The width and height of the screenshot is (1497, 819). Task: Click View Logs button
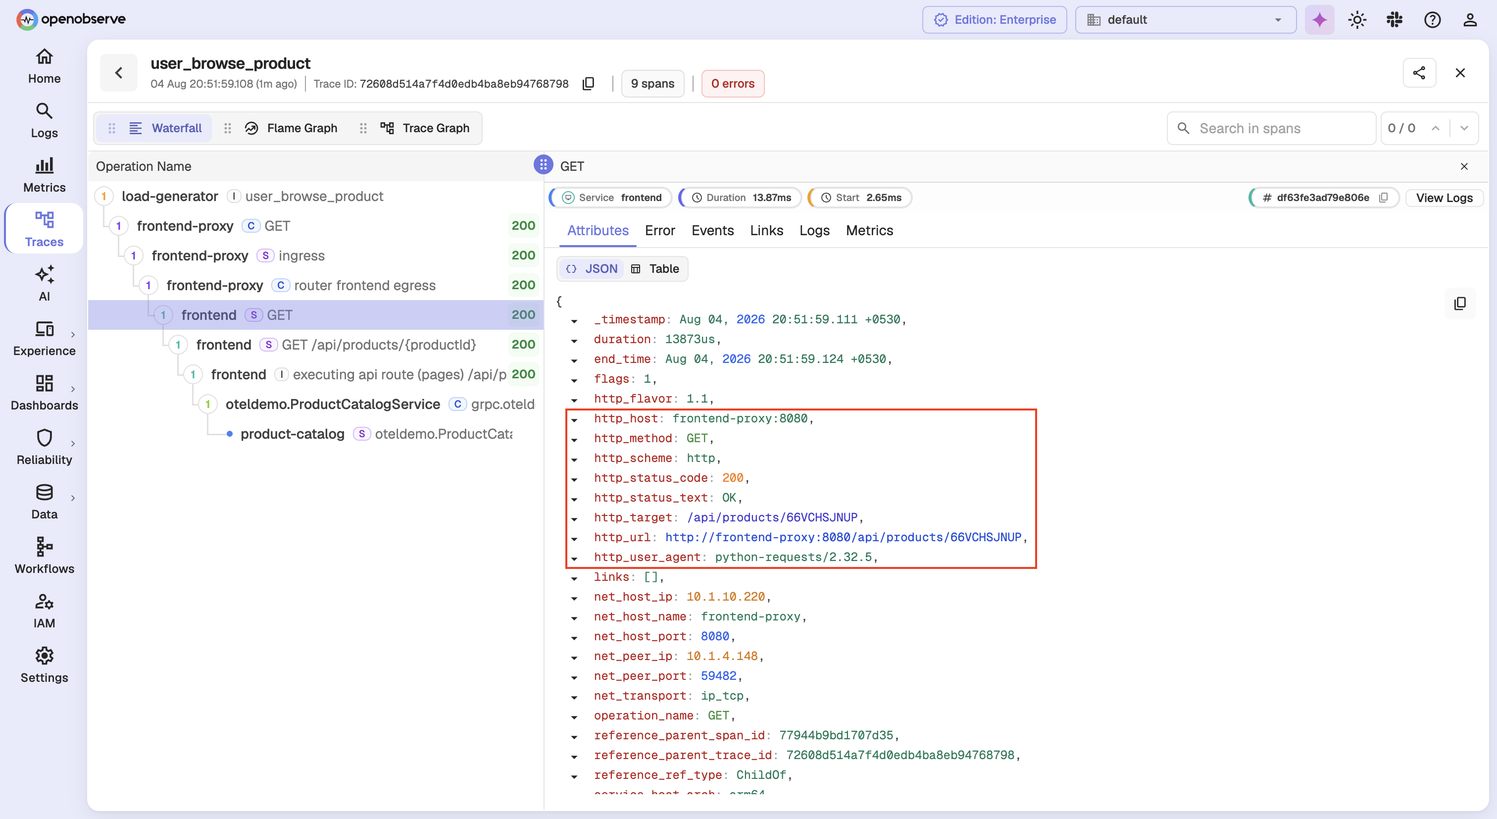[1444, 198]
